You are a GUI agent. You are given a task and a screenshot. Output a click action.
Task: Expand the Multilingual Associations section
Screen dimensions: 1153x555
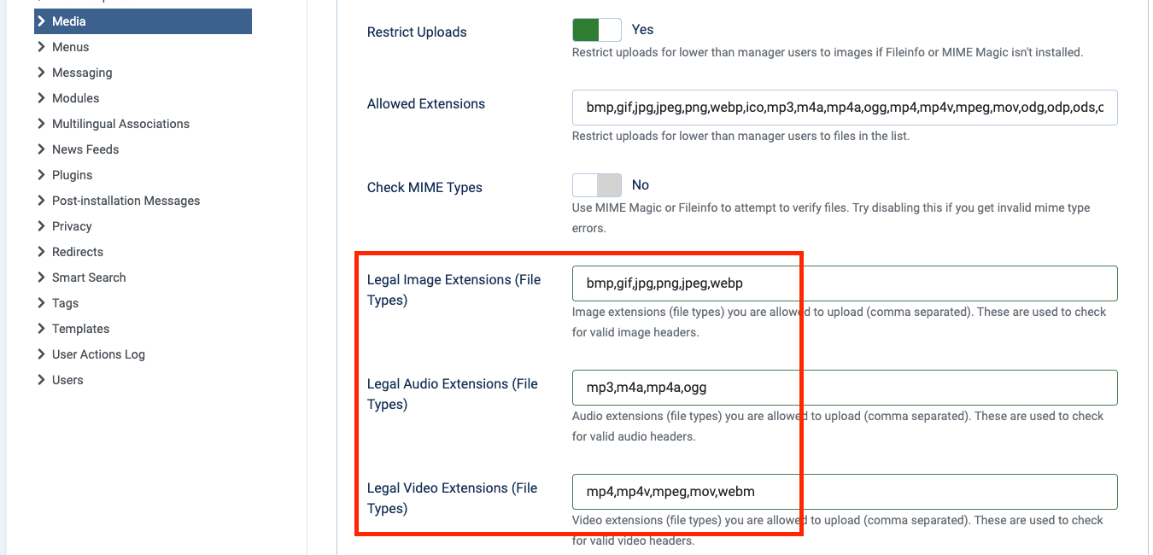pyautogui.click(x=120, y=124)
